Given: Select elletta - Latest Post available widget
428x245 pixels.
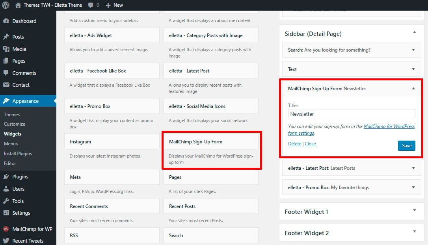Looking at the screenshot, I should (211, 71).
